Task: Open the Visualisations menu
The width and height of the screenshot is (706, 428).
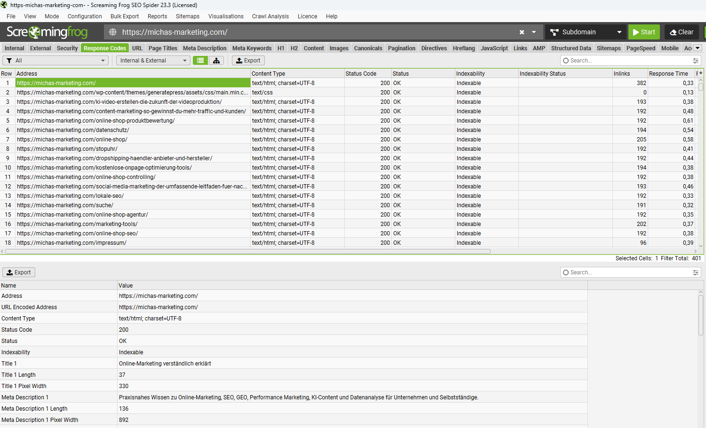Action: click(x=226, y=16)
